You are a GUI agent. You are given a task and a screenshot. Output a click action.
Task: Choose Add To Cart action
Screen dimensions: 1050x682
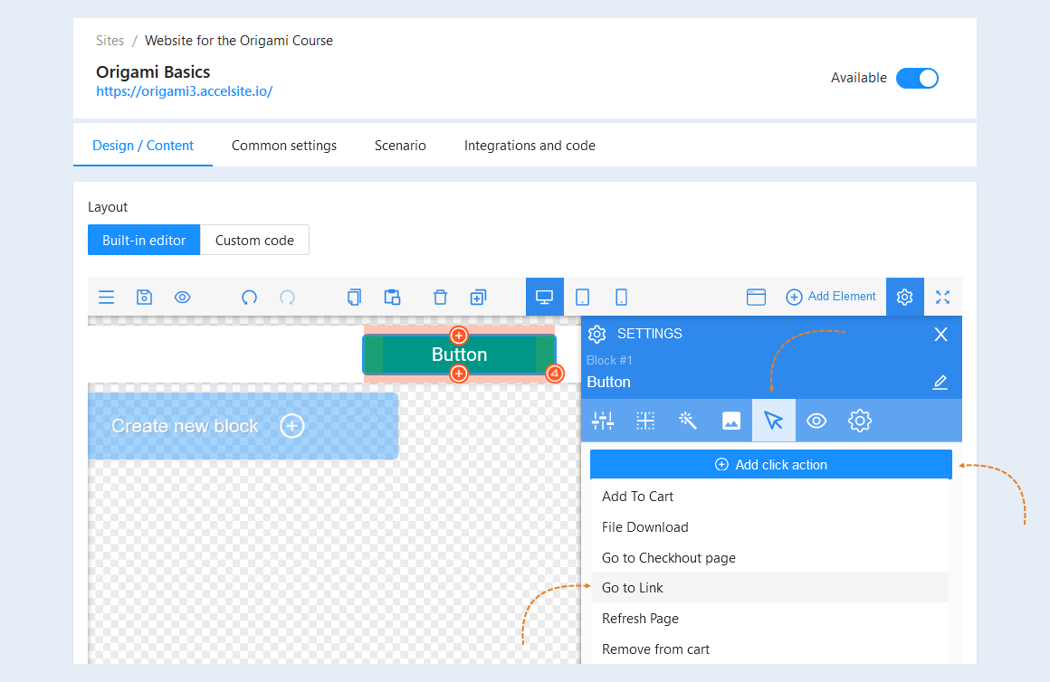(x=770, y=497)
